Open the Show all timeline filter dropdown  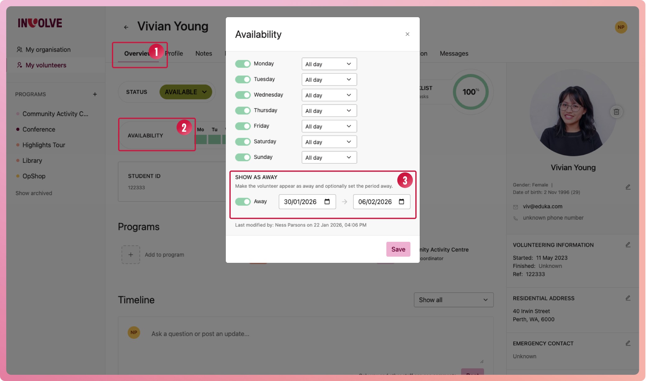click(453, 300)
